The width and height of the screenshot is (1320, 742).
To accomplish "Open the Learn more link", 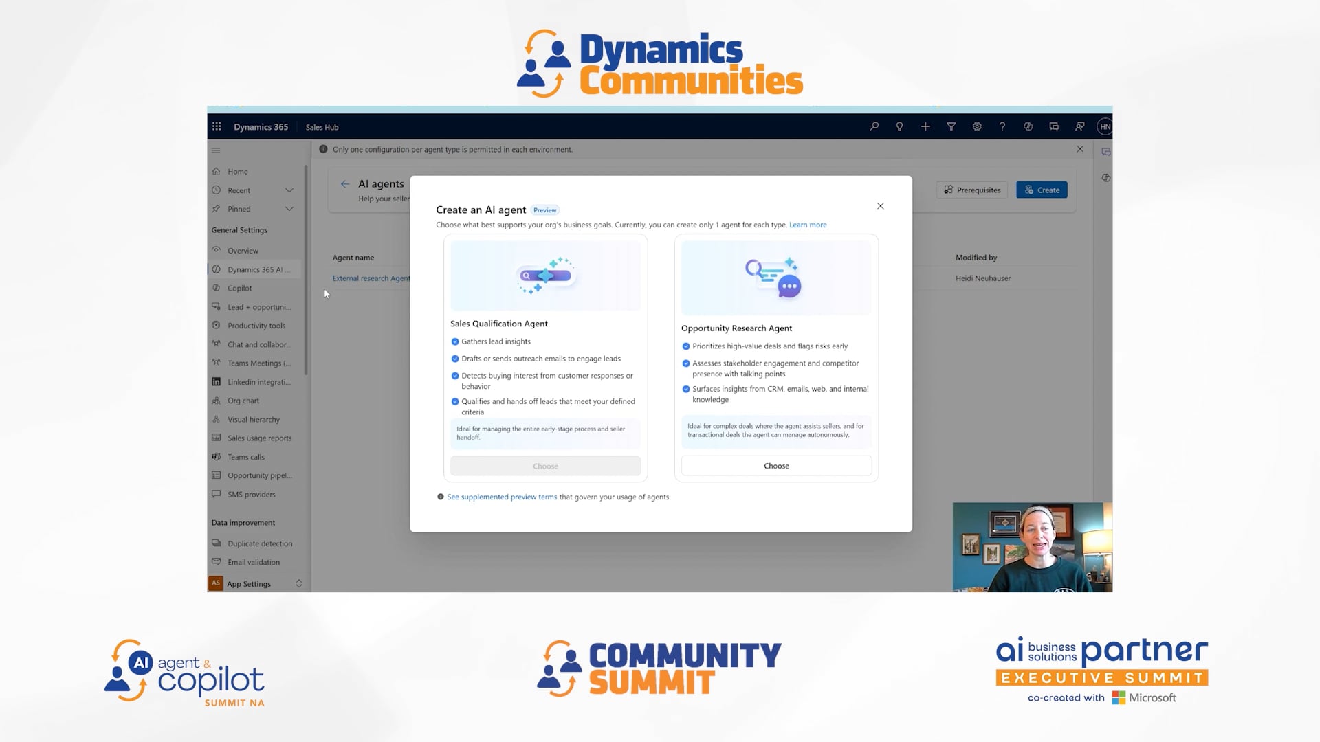I will [x=808, y=225].
